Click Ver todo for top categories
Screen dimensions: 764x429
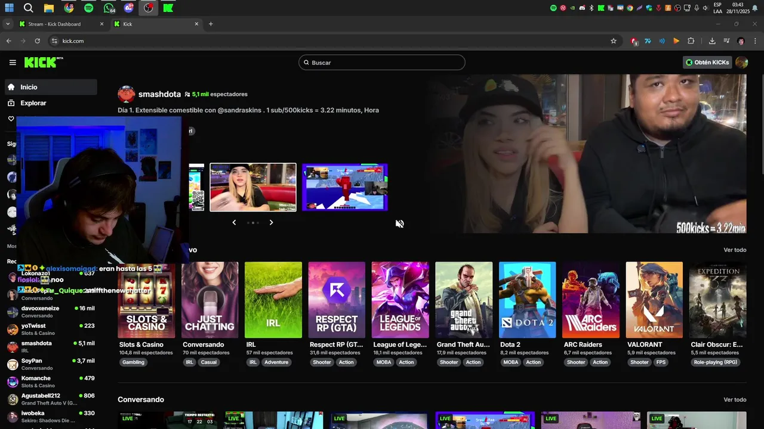click(x=735, y=250)
